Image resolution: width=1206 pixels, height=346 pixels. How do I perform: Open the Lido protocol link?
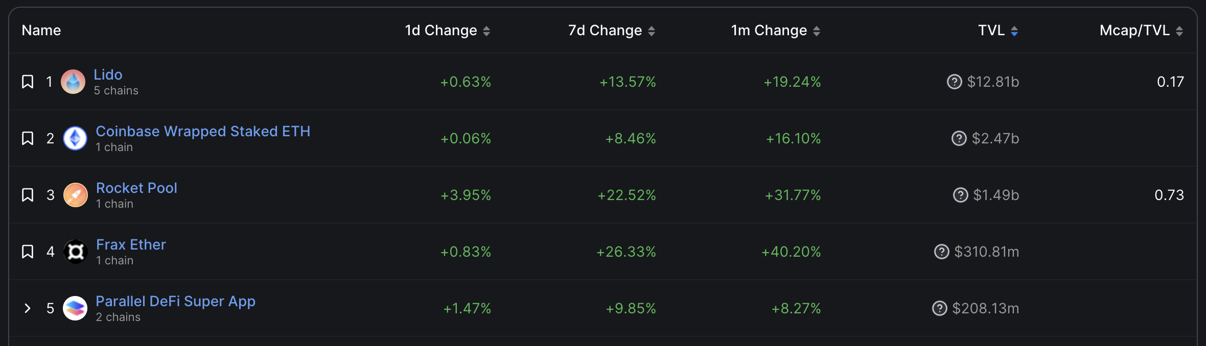(x=108, y=75)
